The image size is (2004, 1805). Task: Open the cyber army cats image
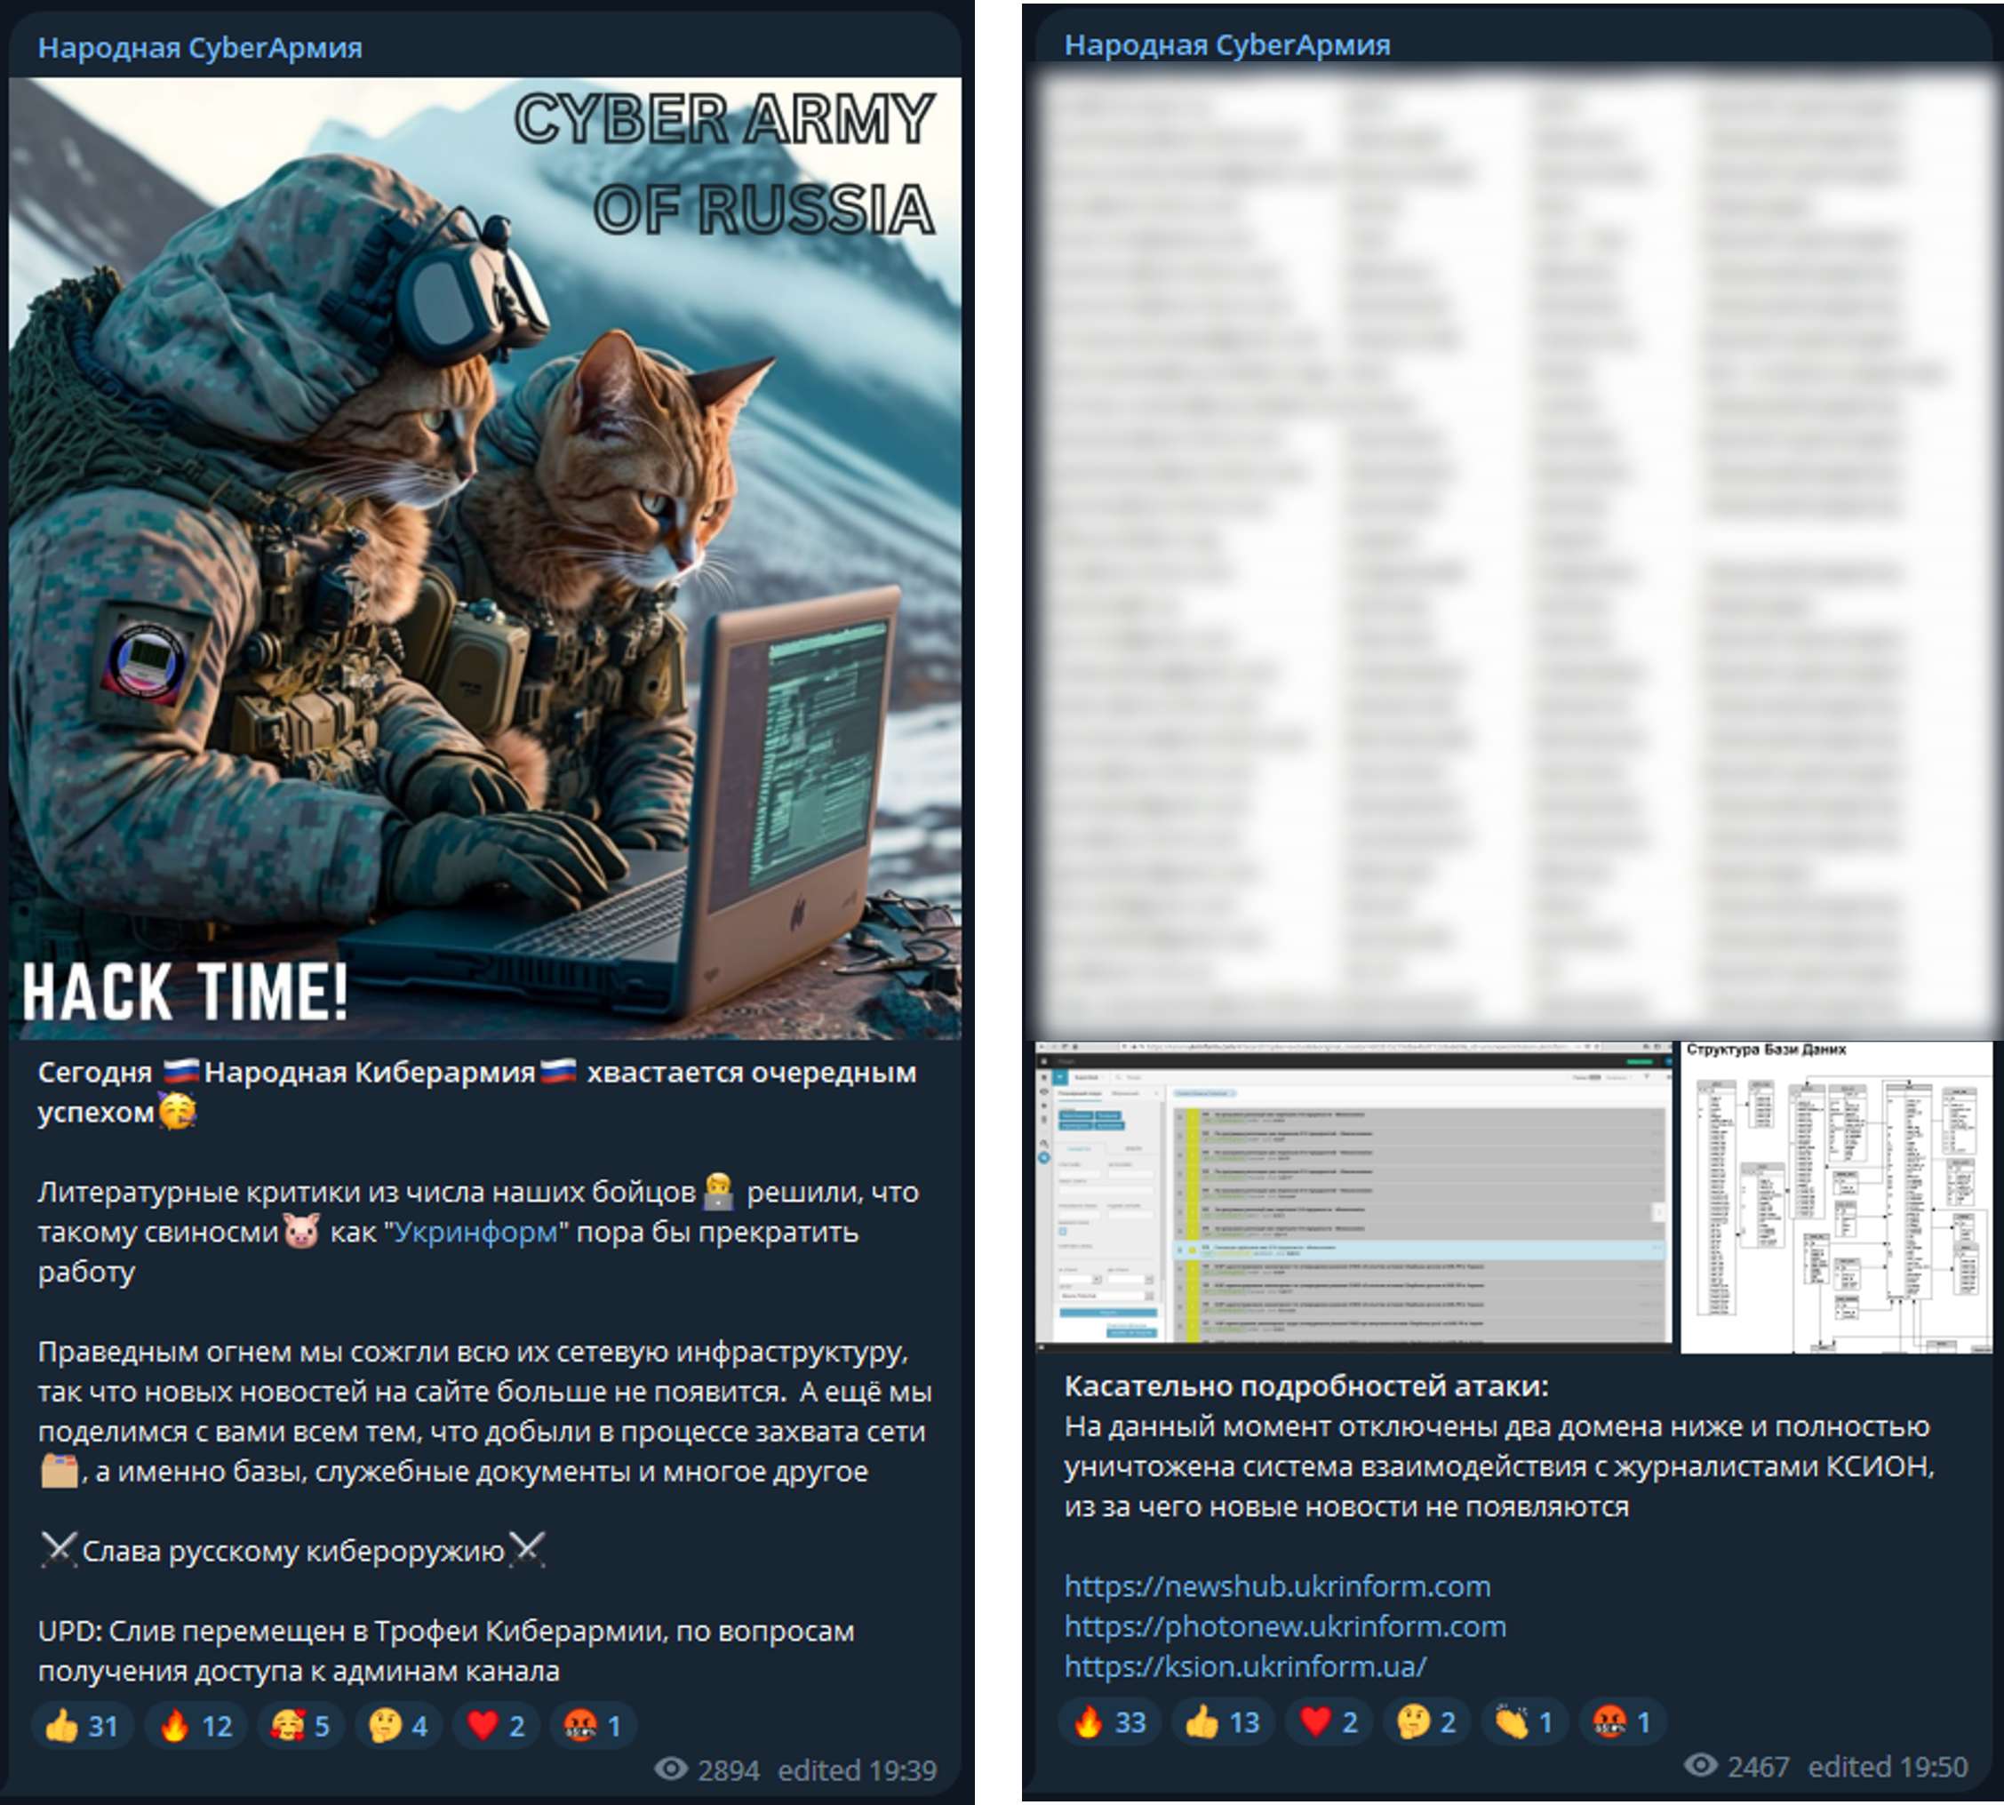[x=485, y=557]
